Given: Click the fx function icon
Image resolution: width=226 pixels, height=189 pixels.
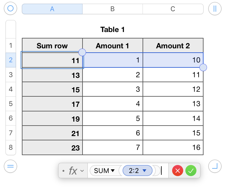Looking at the screenshot, I should point(73,171).
